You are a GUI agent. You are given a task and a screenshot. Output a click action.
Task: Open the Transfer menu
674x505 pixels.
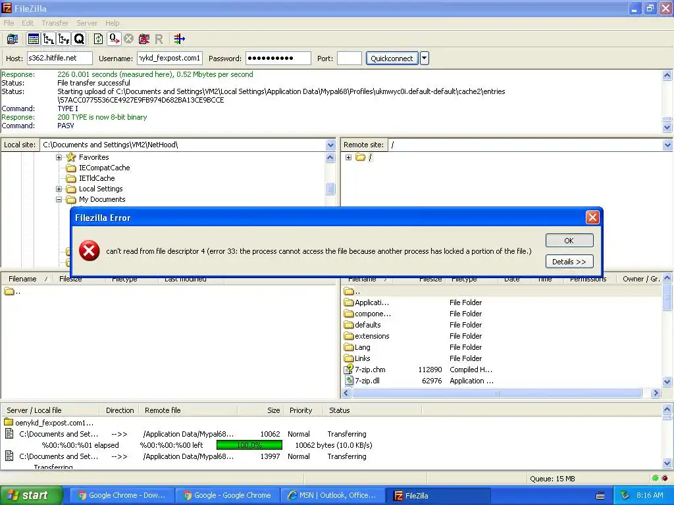pyautogui.click(x=55, y=23)
